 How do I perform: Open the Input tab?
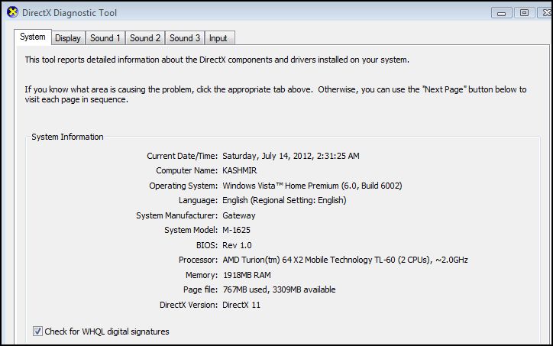click(218, 38)
